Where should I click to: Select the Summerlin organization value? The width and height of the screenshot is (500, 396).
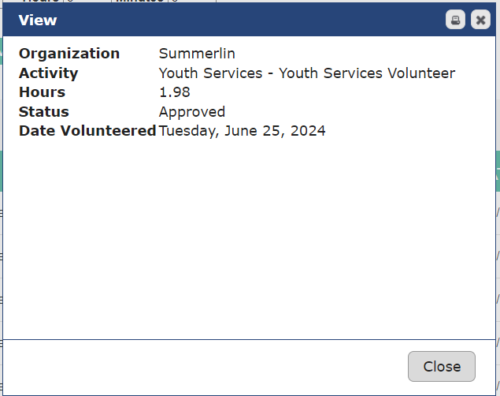point(197,54)
